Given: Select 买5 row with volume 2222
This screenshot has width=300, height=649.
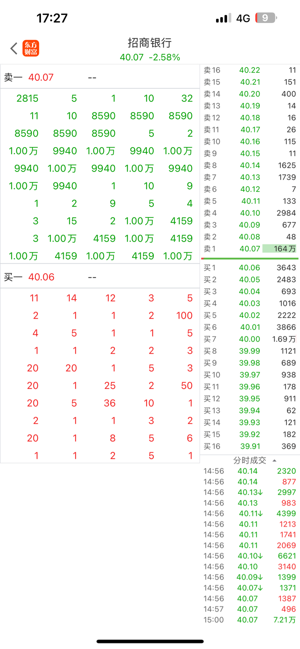Looking at the screenshot, I should (250, 316).
